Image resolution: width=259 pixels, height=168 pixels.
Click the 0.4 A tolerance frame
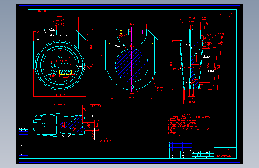pyautogui.click(x=106, y=141)
